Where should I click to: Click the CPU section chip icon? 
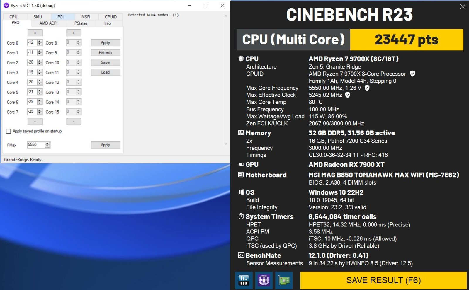click(x=241, y=59)
